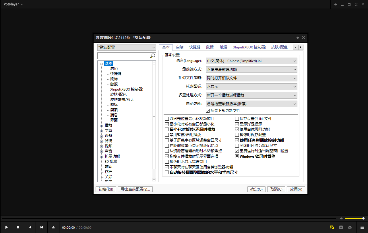The height and width of the screenshot is (233, 368).
Task: Click the Previous track icon
Action: pyautogui.click(x=30, y=227)
